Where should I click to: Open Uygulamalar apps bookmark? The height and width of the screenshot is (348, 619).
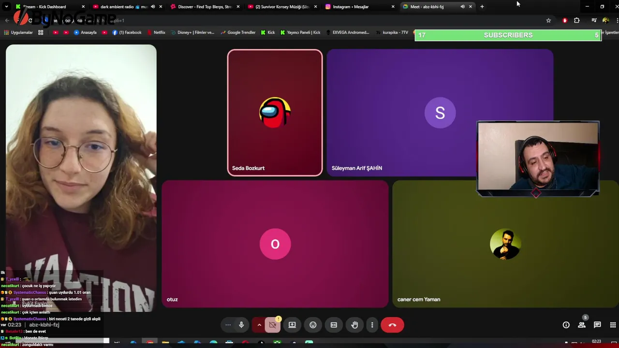click(x=18, y=32)
